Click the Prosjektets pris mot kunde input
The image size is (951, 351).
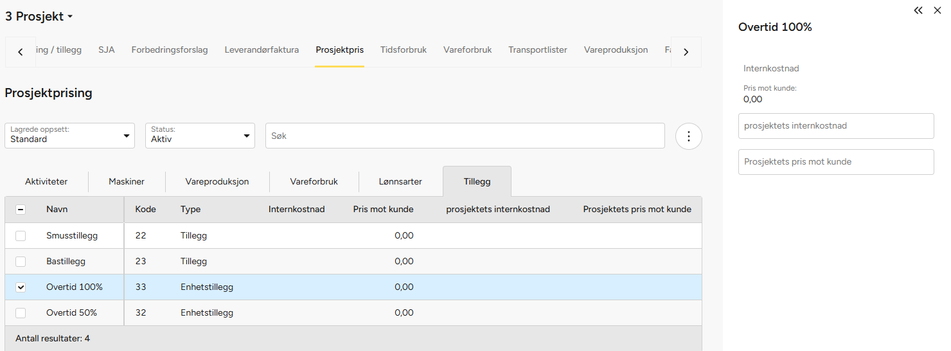tap(835, 162)
